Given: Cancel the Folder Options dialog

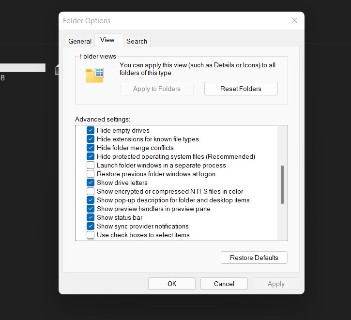Looking at the screenshot, I should 224,284.
